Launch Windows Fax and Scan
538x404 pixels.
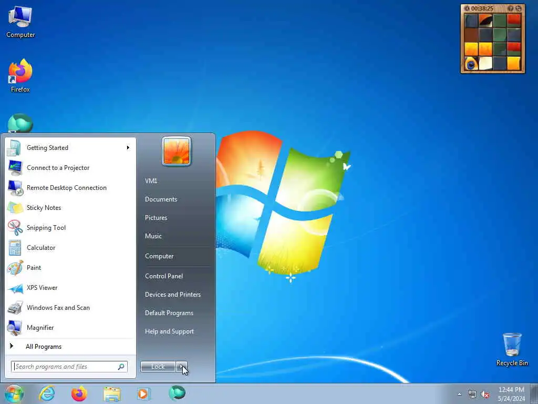coord(70,307)
